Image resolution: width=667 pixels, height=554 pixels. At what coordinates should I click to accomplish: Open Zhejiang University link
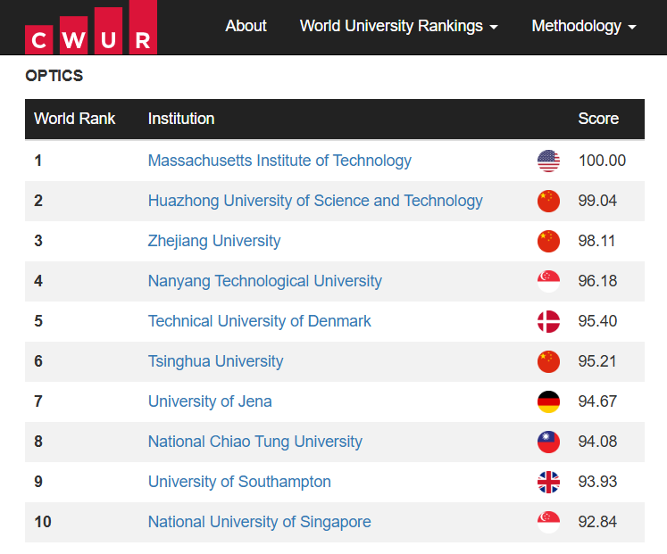[x=214, y=241]
